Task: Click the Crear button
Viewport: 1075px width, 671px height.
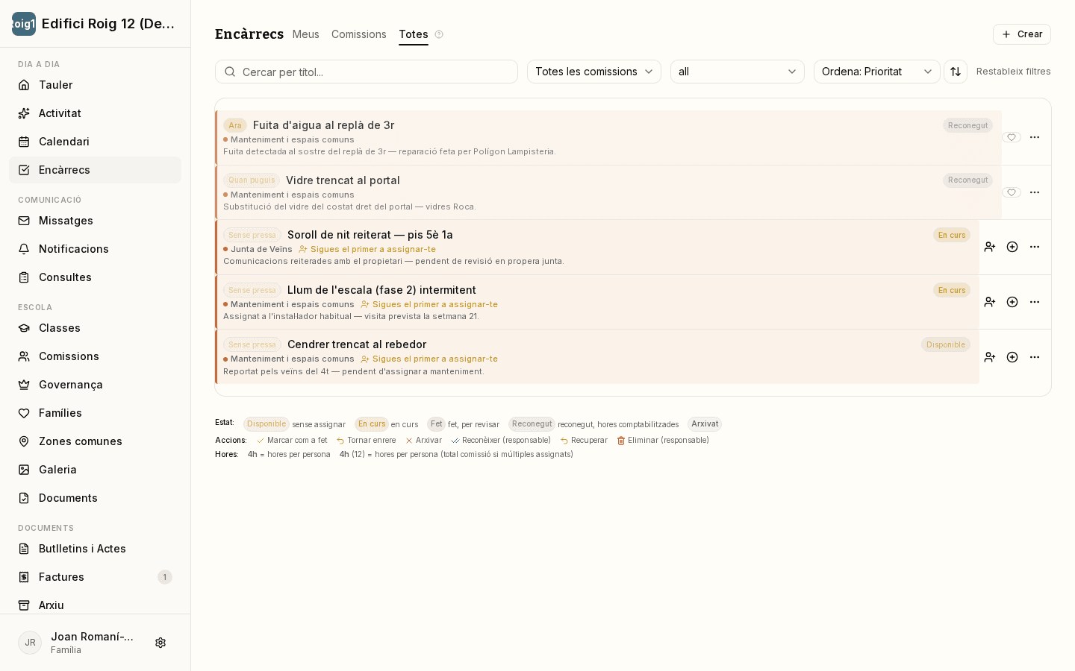Action: pyautogui.click(x=1022, y=34)
